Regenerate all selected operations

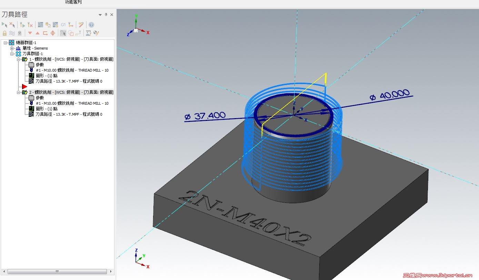22,25
